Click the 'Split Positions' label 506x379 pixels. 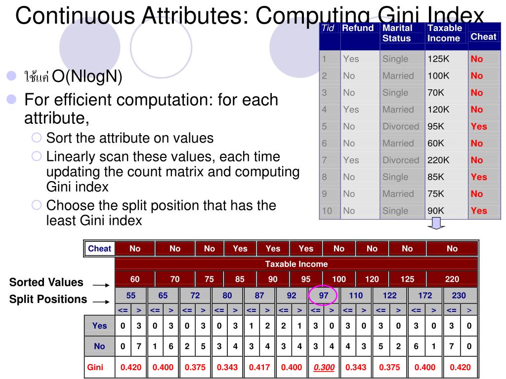pos(48,300)
